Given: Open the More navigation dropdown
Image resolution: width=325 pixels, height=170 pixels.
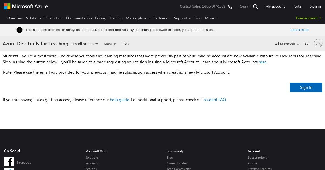Looking at the screenshot, I should [211, 18].
